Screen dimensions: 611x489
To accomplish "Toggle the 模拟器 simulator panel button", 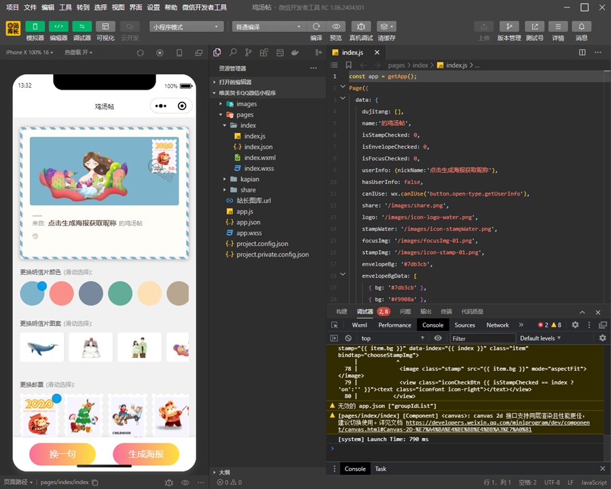I will click(x=35, y=26).
